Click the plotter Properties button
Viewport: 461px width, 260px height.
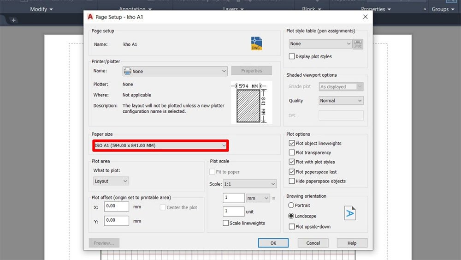[x=251, y=71]
